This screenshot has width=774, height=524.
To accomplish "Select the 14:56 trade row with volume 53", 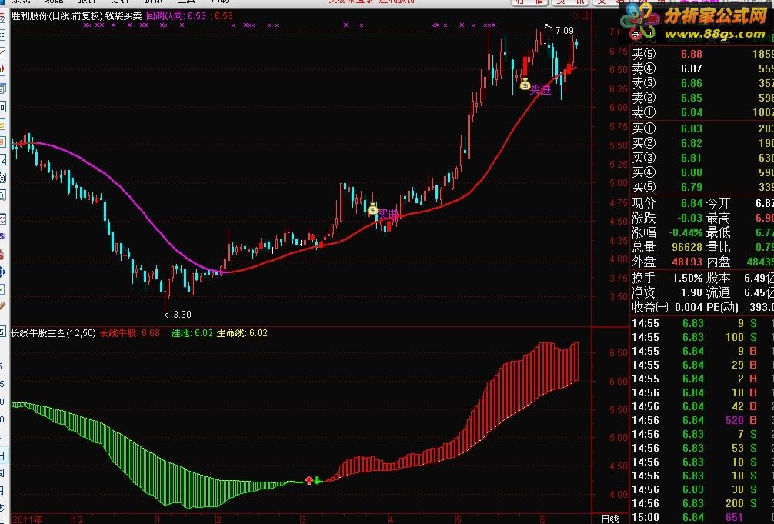I will 702,448.
